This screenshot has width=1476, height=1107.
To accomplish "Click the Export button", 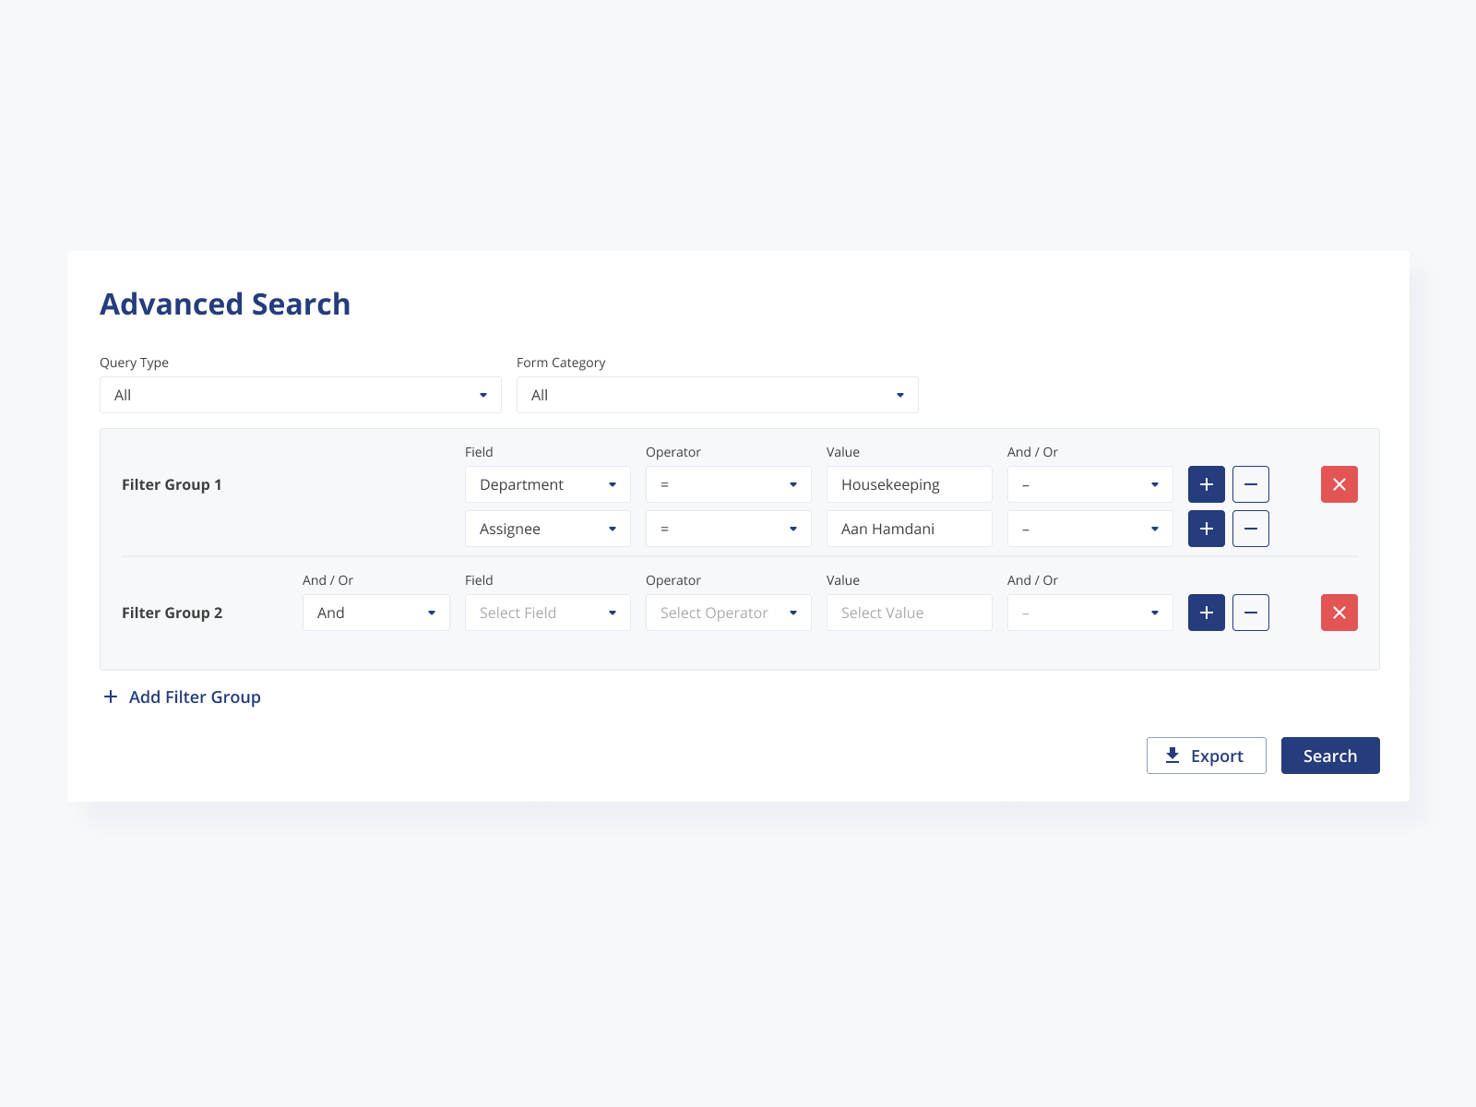I will click(1207, 755).
